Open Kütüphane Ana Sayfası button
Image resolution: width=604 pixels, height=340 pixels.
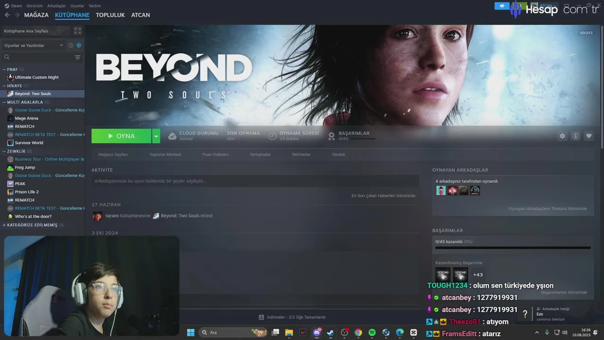35,31
